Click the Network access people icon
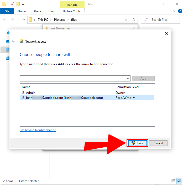 coord(21,42)
